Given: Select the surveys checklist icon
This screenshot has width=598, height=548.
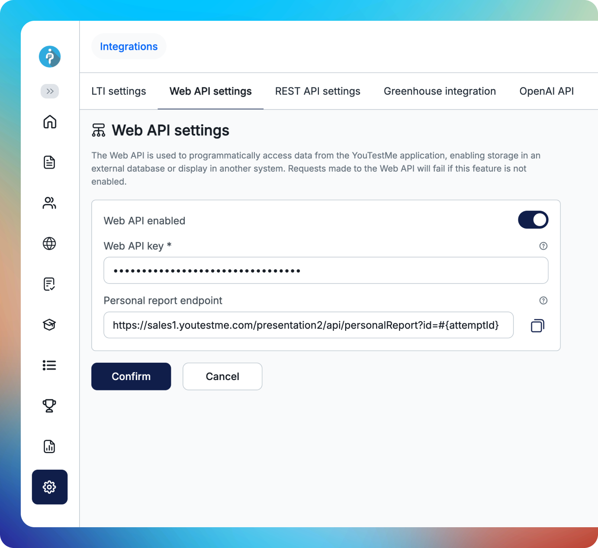Looking at the screenshot, I should (49, 284).
